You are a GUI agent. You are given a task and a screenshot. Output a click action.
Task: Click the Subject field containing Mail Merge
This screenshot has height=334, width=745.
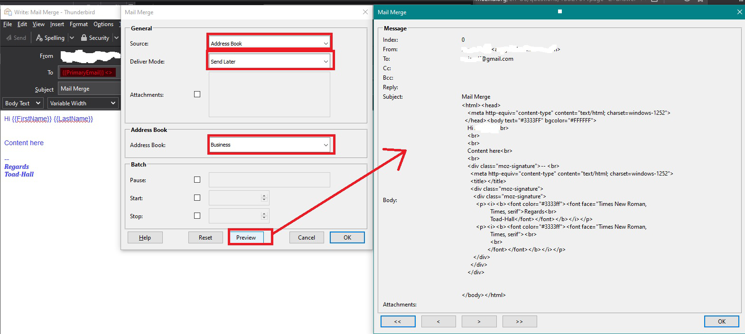[x=89, y=89]
